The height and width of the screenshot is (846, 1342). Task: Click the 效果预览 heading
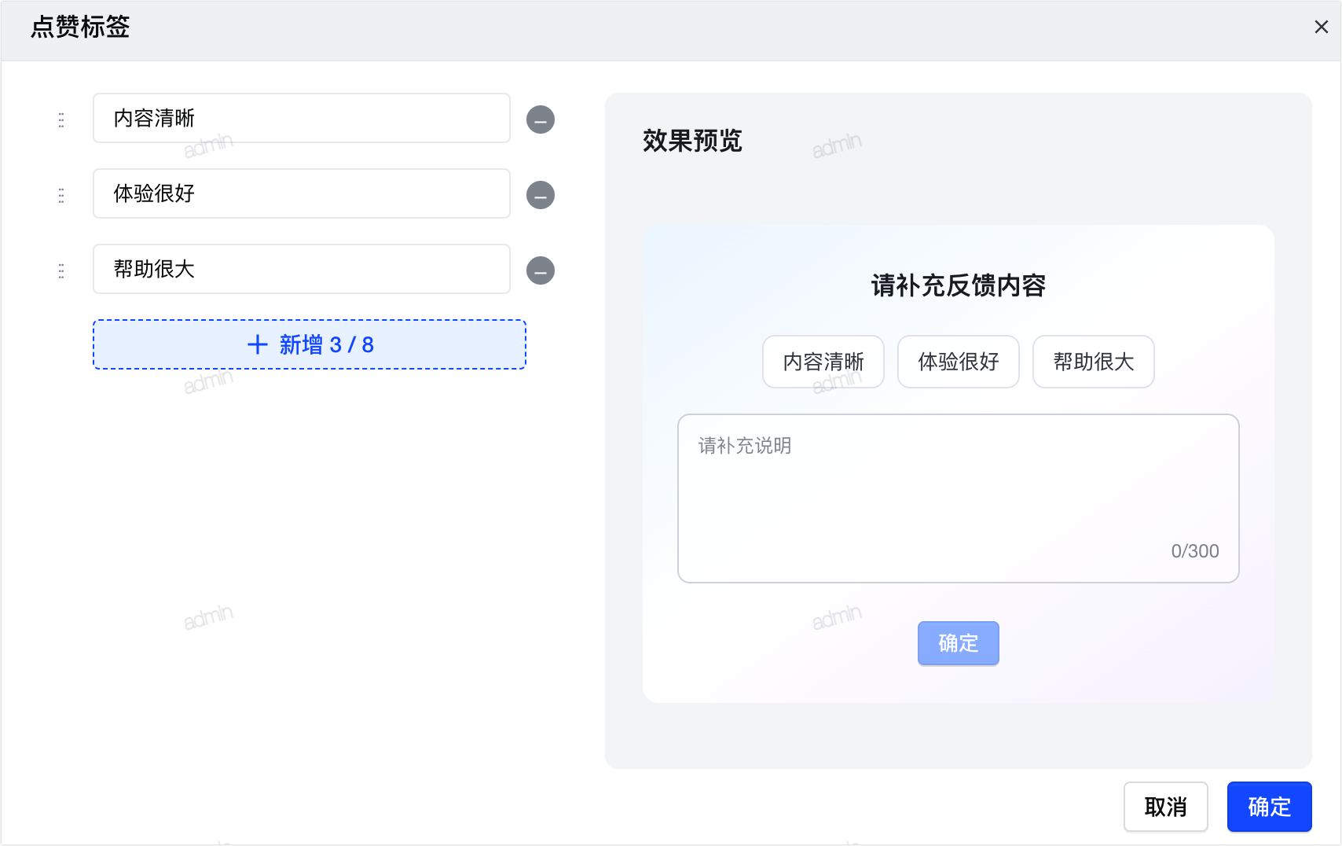pos(692,141)
